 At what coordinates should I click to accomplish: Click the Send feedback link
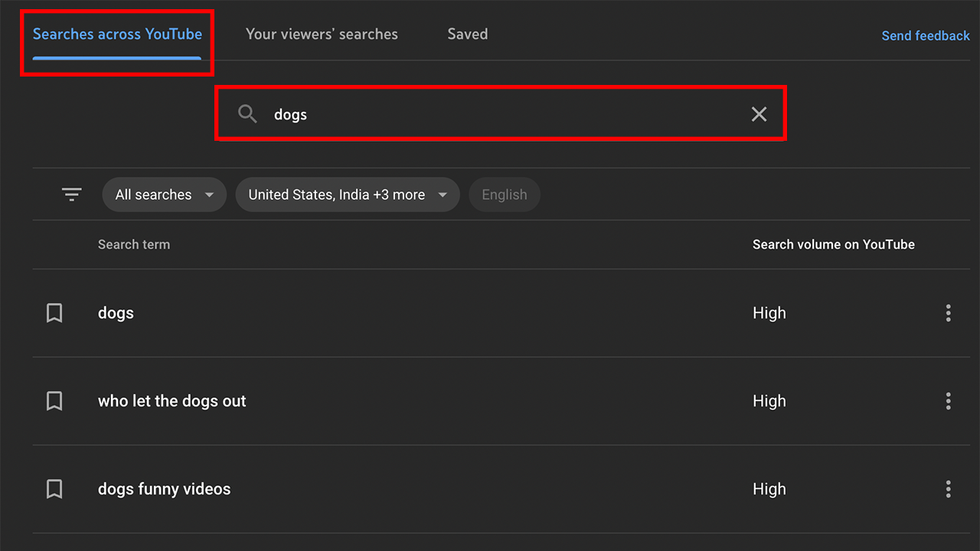click(x=926, y=36)
